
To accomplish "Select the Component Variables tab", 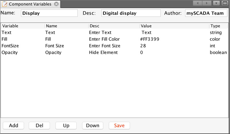I will [30, 4].
